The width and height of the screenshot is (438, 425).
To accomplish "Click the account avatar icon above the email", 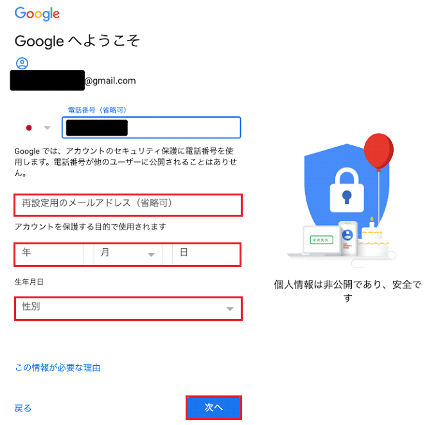I will pyautogui.click(x=22, y=63).
